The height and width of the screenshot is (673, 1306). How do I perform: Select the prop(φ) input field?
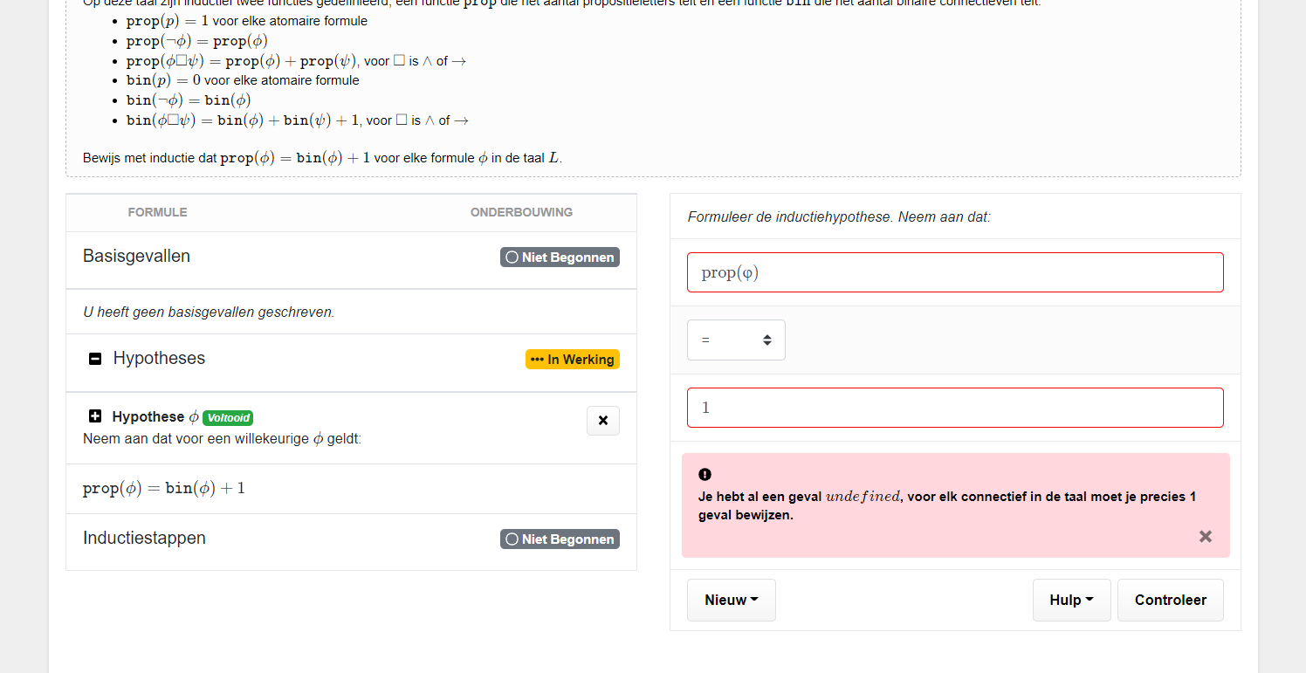coord(955,271)
